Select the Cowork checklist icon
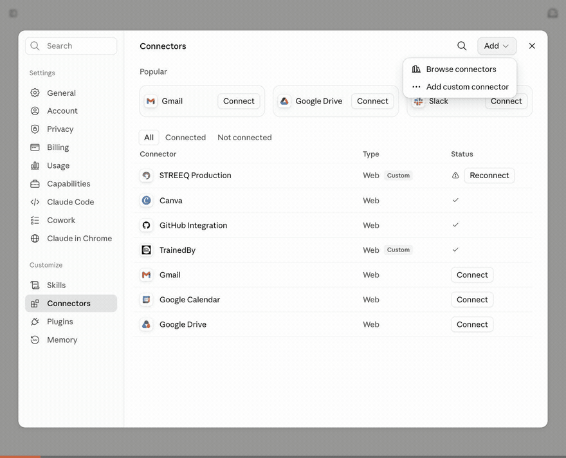This screenshot has height=458, width=566. point(35,220)
